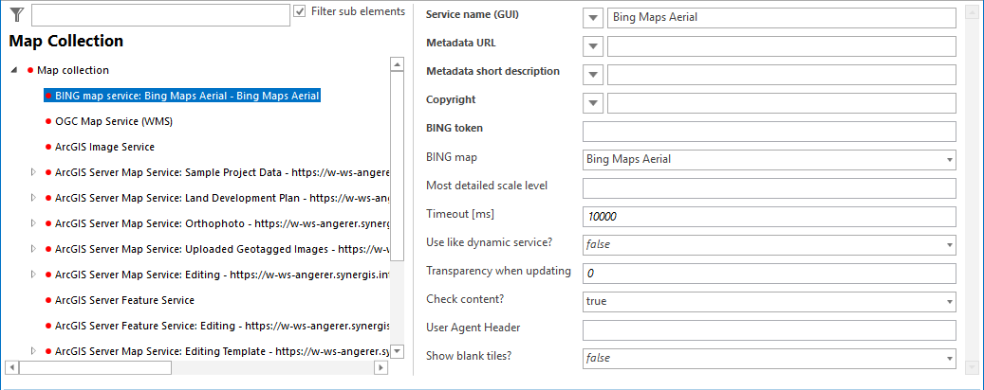Click the Transparency when updating field
984x390 pixels.
770,273
